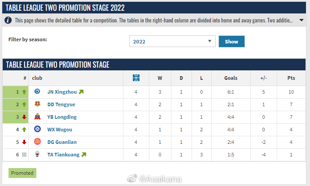This screenshot has height=186, width=310.
Task: Click the green arrow beside TA Tiankuang
Action: click(84, 155)
